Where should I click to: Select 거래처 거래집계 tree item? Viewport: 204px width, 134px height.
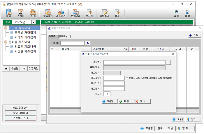tap(25, 37)
